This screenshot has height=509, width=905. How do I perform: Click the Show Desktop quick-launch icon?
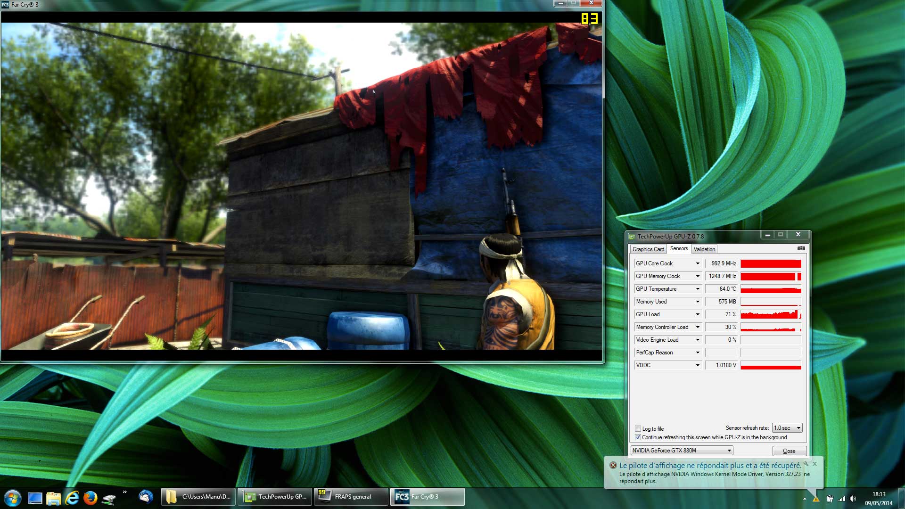point(35,498)
